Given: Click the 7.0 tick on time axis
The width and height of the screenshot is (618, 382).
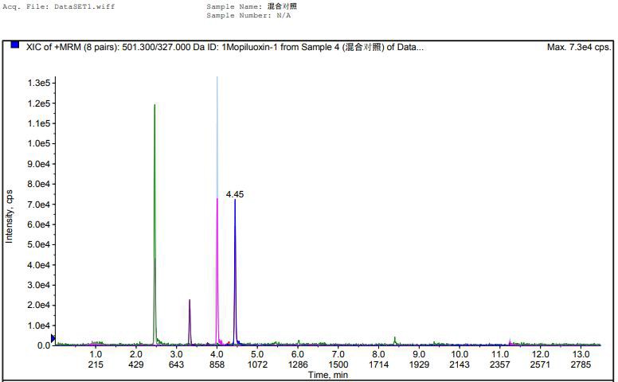Looking at the screenshot, I should 338,354.
